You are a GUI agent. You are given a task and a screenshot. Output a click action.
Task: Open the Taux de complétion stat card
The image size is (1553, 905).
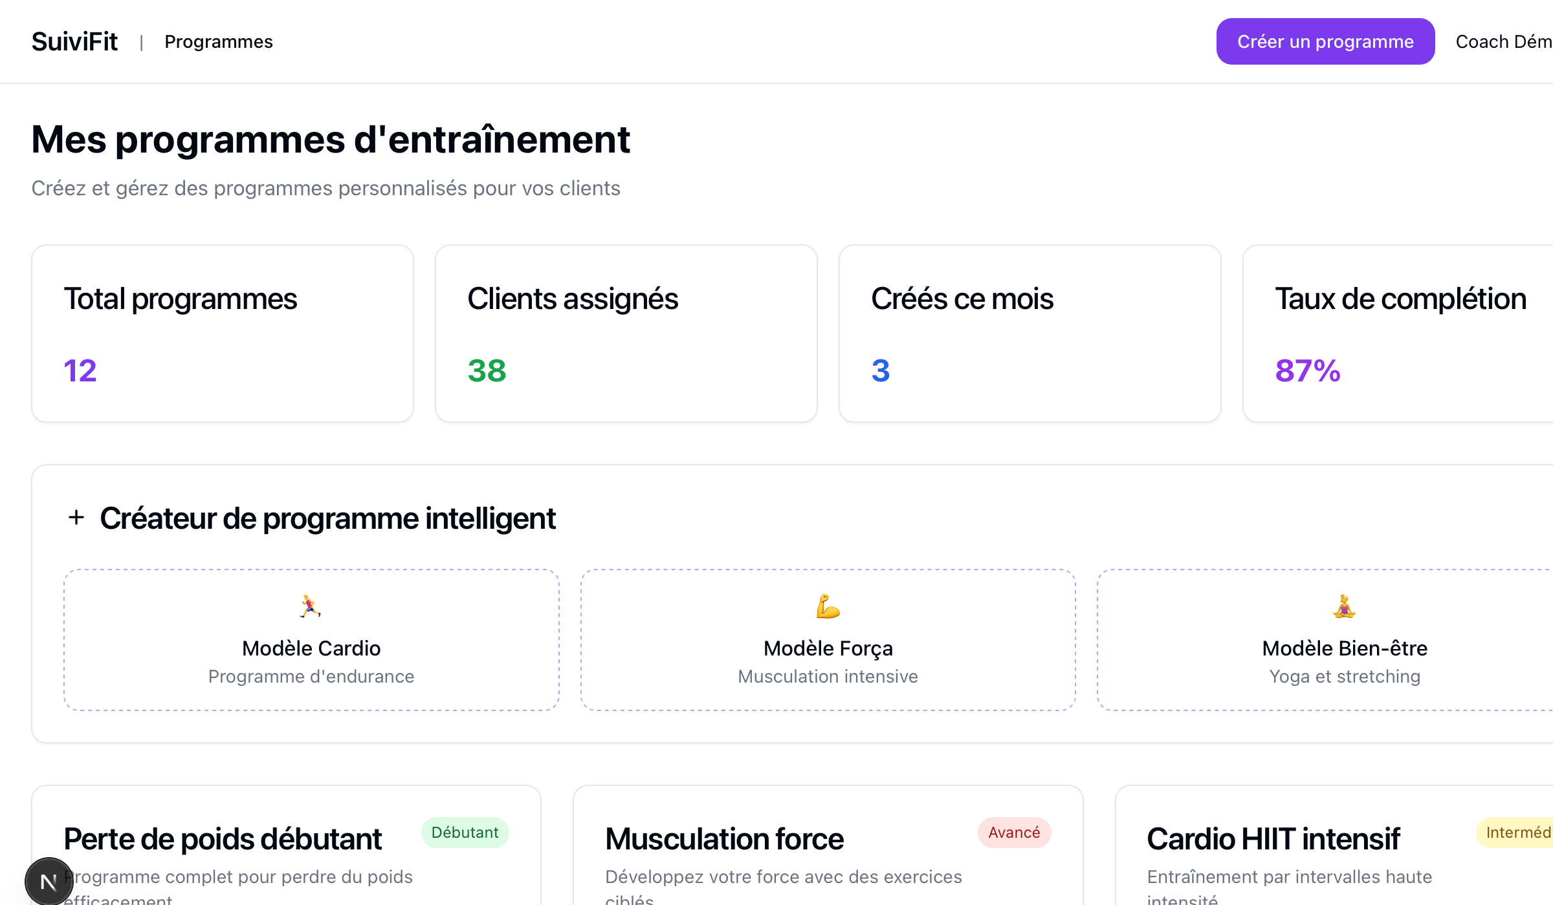point(1398,334)
